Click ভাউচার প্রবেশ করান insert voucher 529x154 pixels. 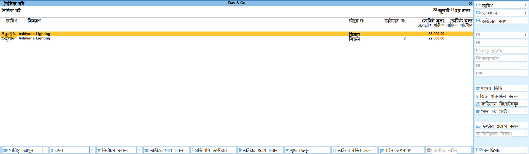(x=258, y=150)
